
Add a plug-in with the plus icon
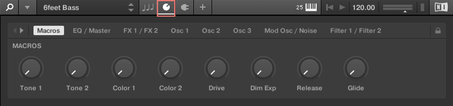tap(203, 7)
